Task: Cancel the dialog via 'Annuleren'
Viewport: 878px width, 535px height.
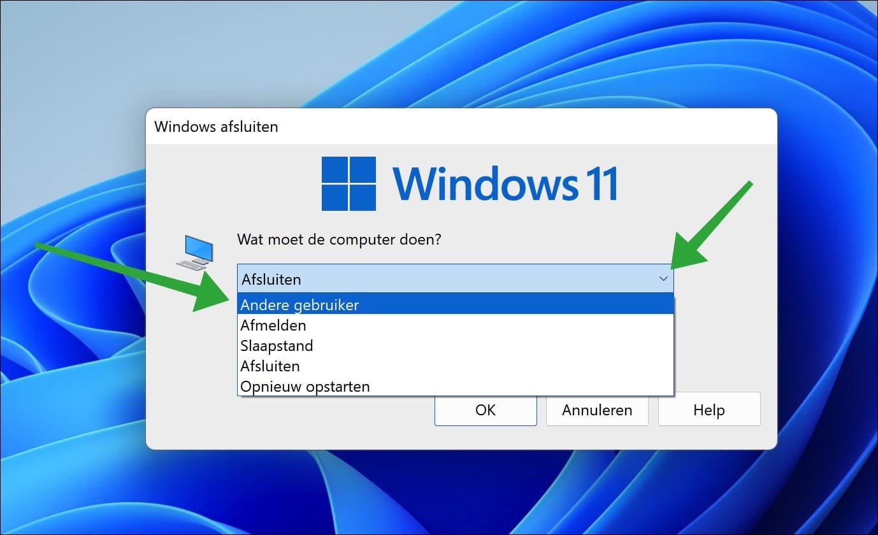Action: (x=596, y=410)
